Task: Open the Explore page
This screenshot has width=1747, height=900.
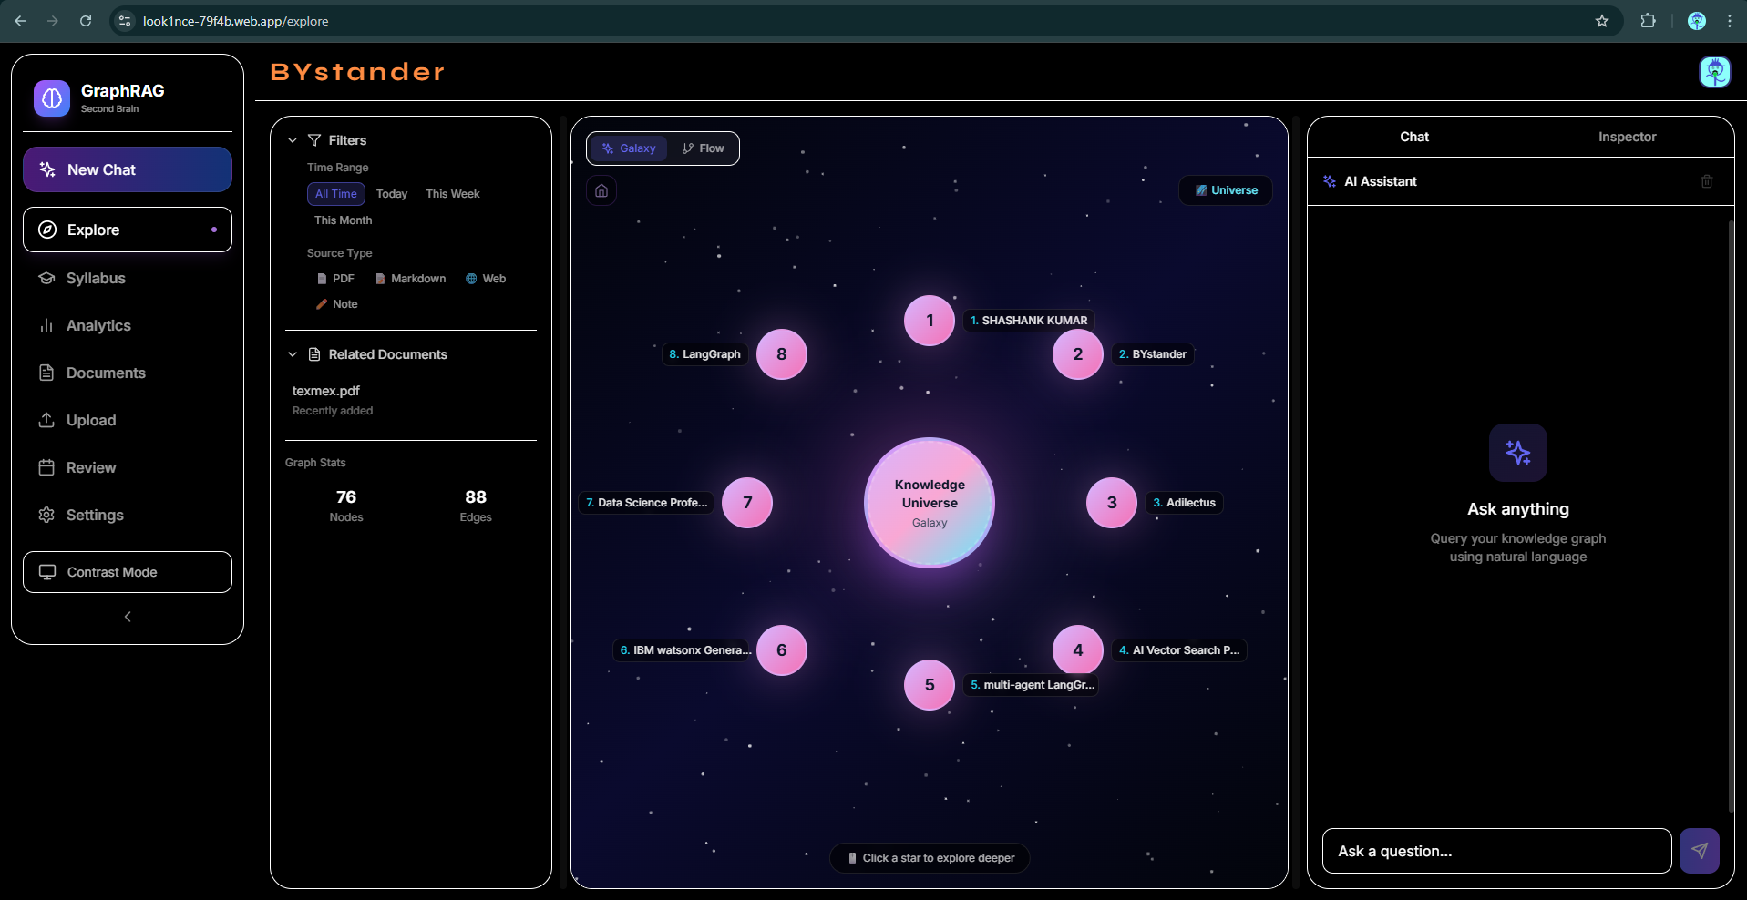Action: pos(128,230)
